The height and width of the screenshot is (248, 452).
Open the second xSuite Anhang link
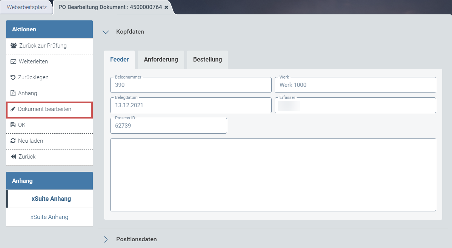tap(49, 217)
